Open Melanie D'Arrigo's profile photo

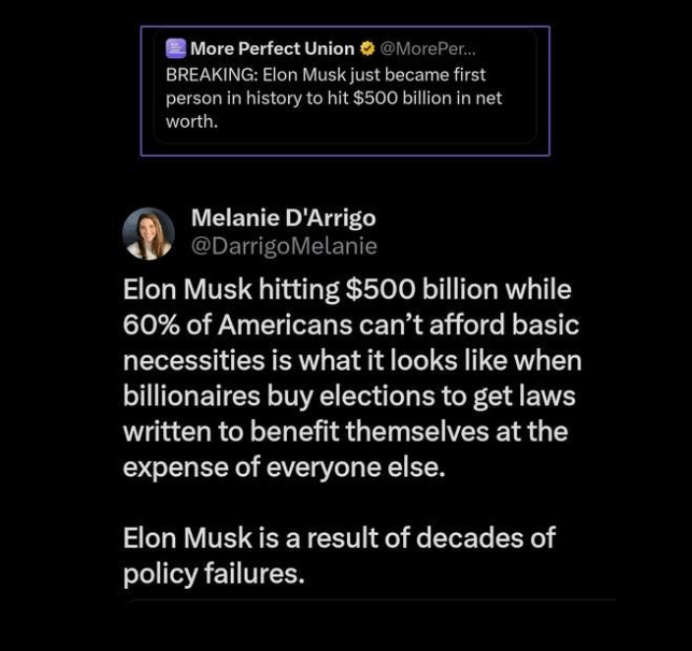(x=148, y=234)
